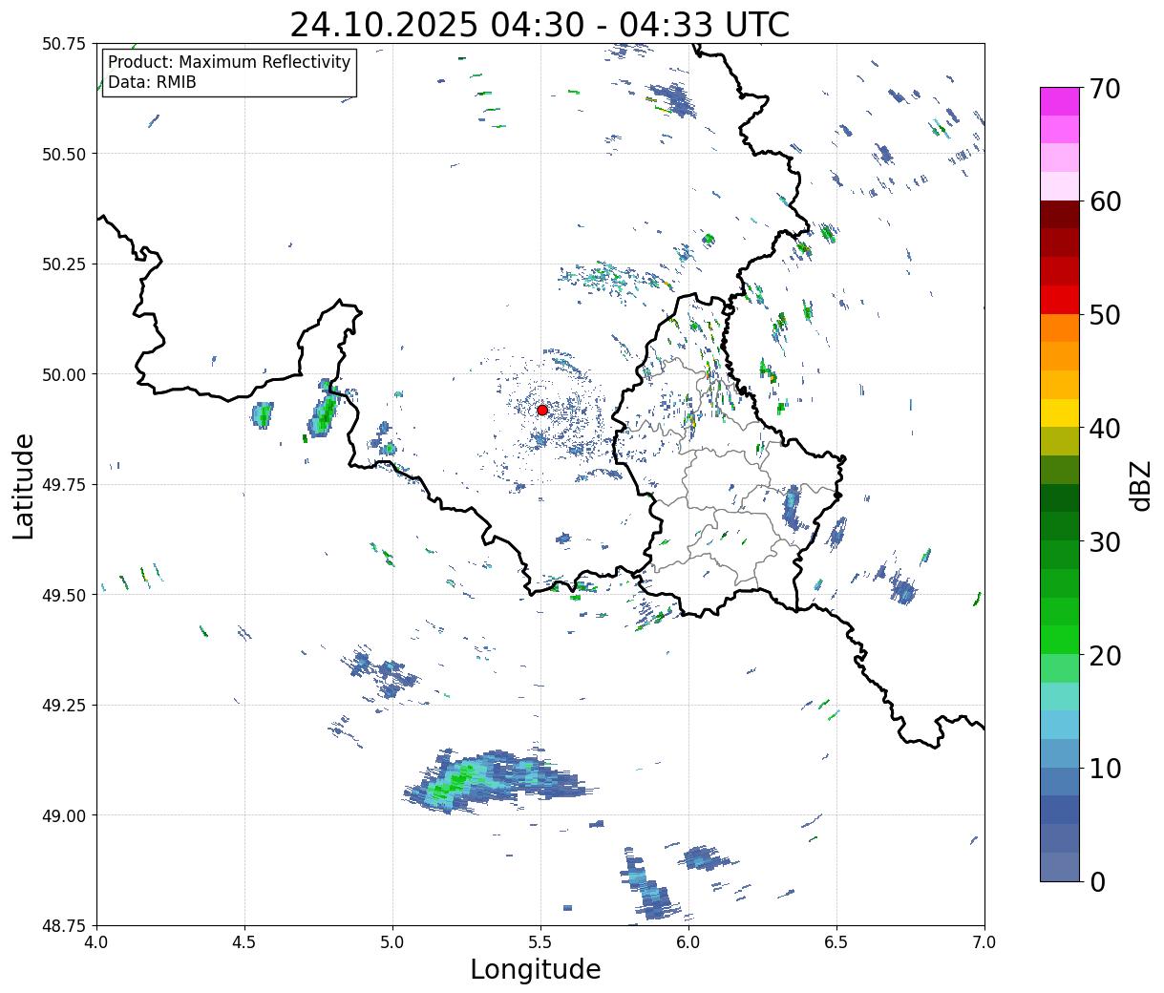
Task: Click the 'dBZ' colorbar label
Action: tap(1140, 485)
